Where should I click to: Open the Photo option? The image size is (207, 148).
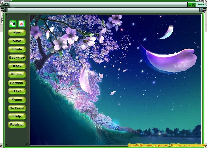pyautogui.click(x=17, y=49)
